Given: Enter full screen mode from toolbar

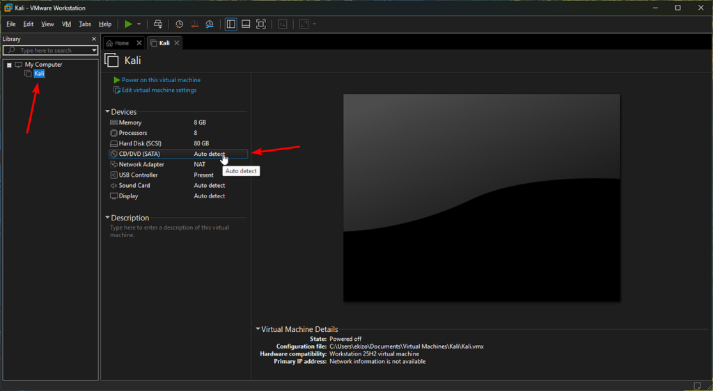Looking at the screenshot, I should pyautogui.click(x=261, y=24).
